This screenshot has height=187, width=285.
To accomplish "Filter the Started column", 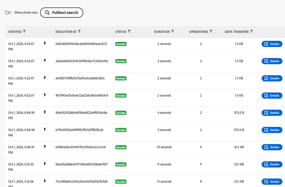I will [x=24, y=31].
